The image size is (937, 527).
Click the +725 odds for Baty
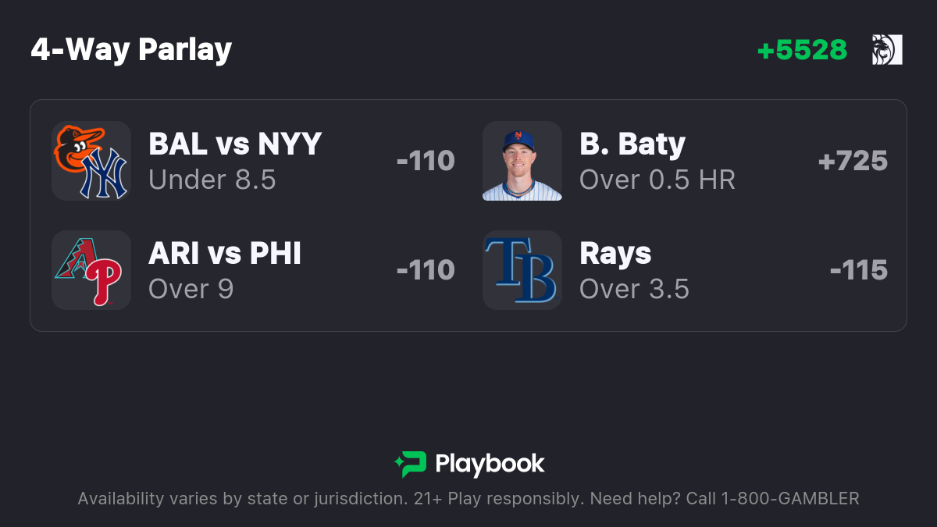pos(853,161)
